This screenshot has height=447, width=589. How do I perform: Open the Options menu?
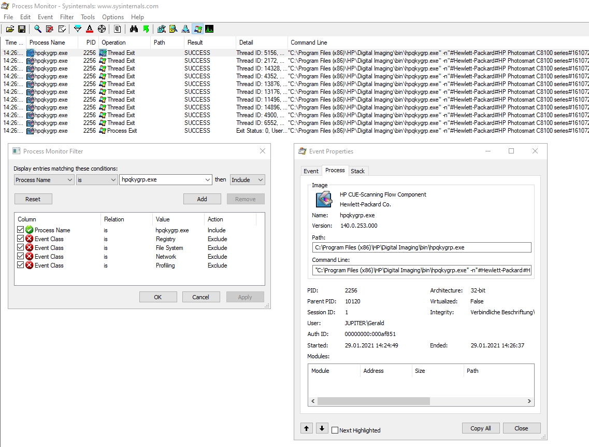pos(113,17)
